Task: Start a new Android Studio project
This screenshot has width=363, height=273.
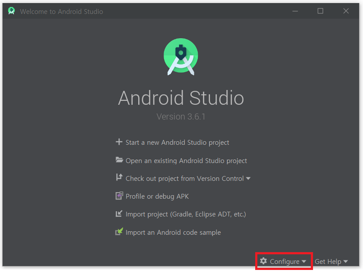Action: pos(177,143)
